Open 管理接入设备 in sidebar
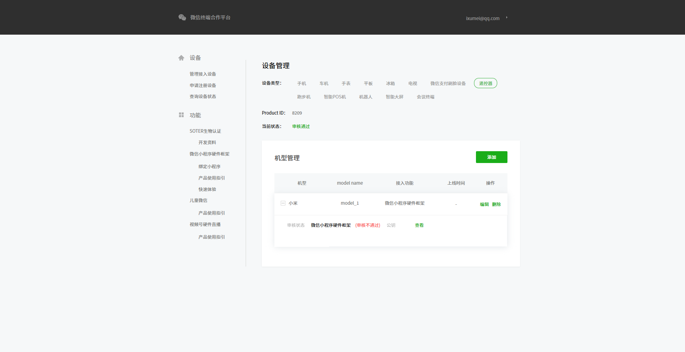The height and width of the screenshot is (352, 685). tap(203, 74)
